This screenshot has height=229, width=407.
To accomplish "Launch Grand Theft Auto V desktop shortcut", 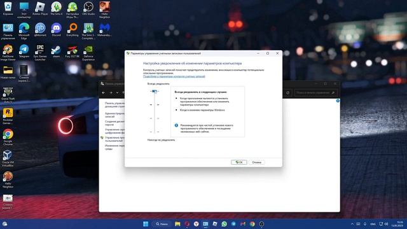I will (8, 95).
